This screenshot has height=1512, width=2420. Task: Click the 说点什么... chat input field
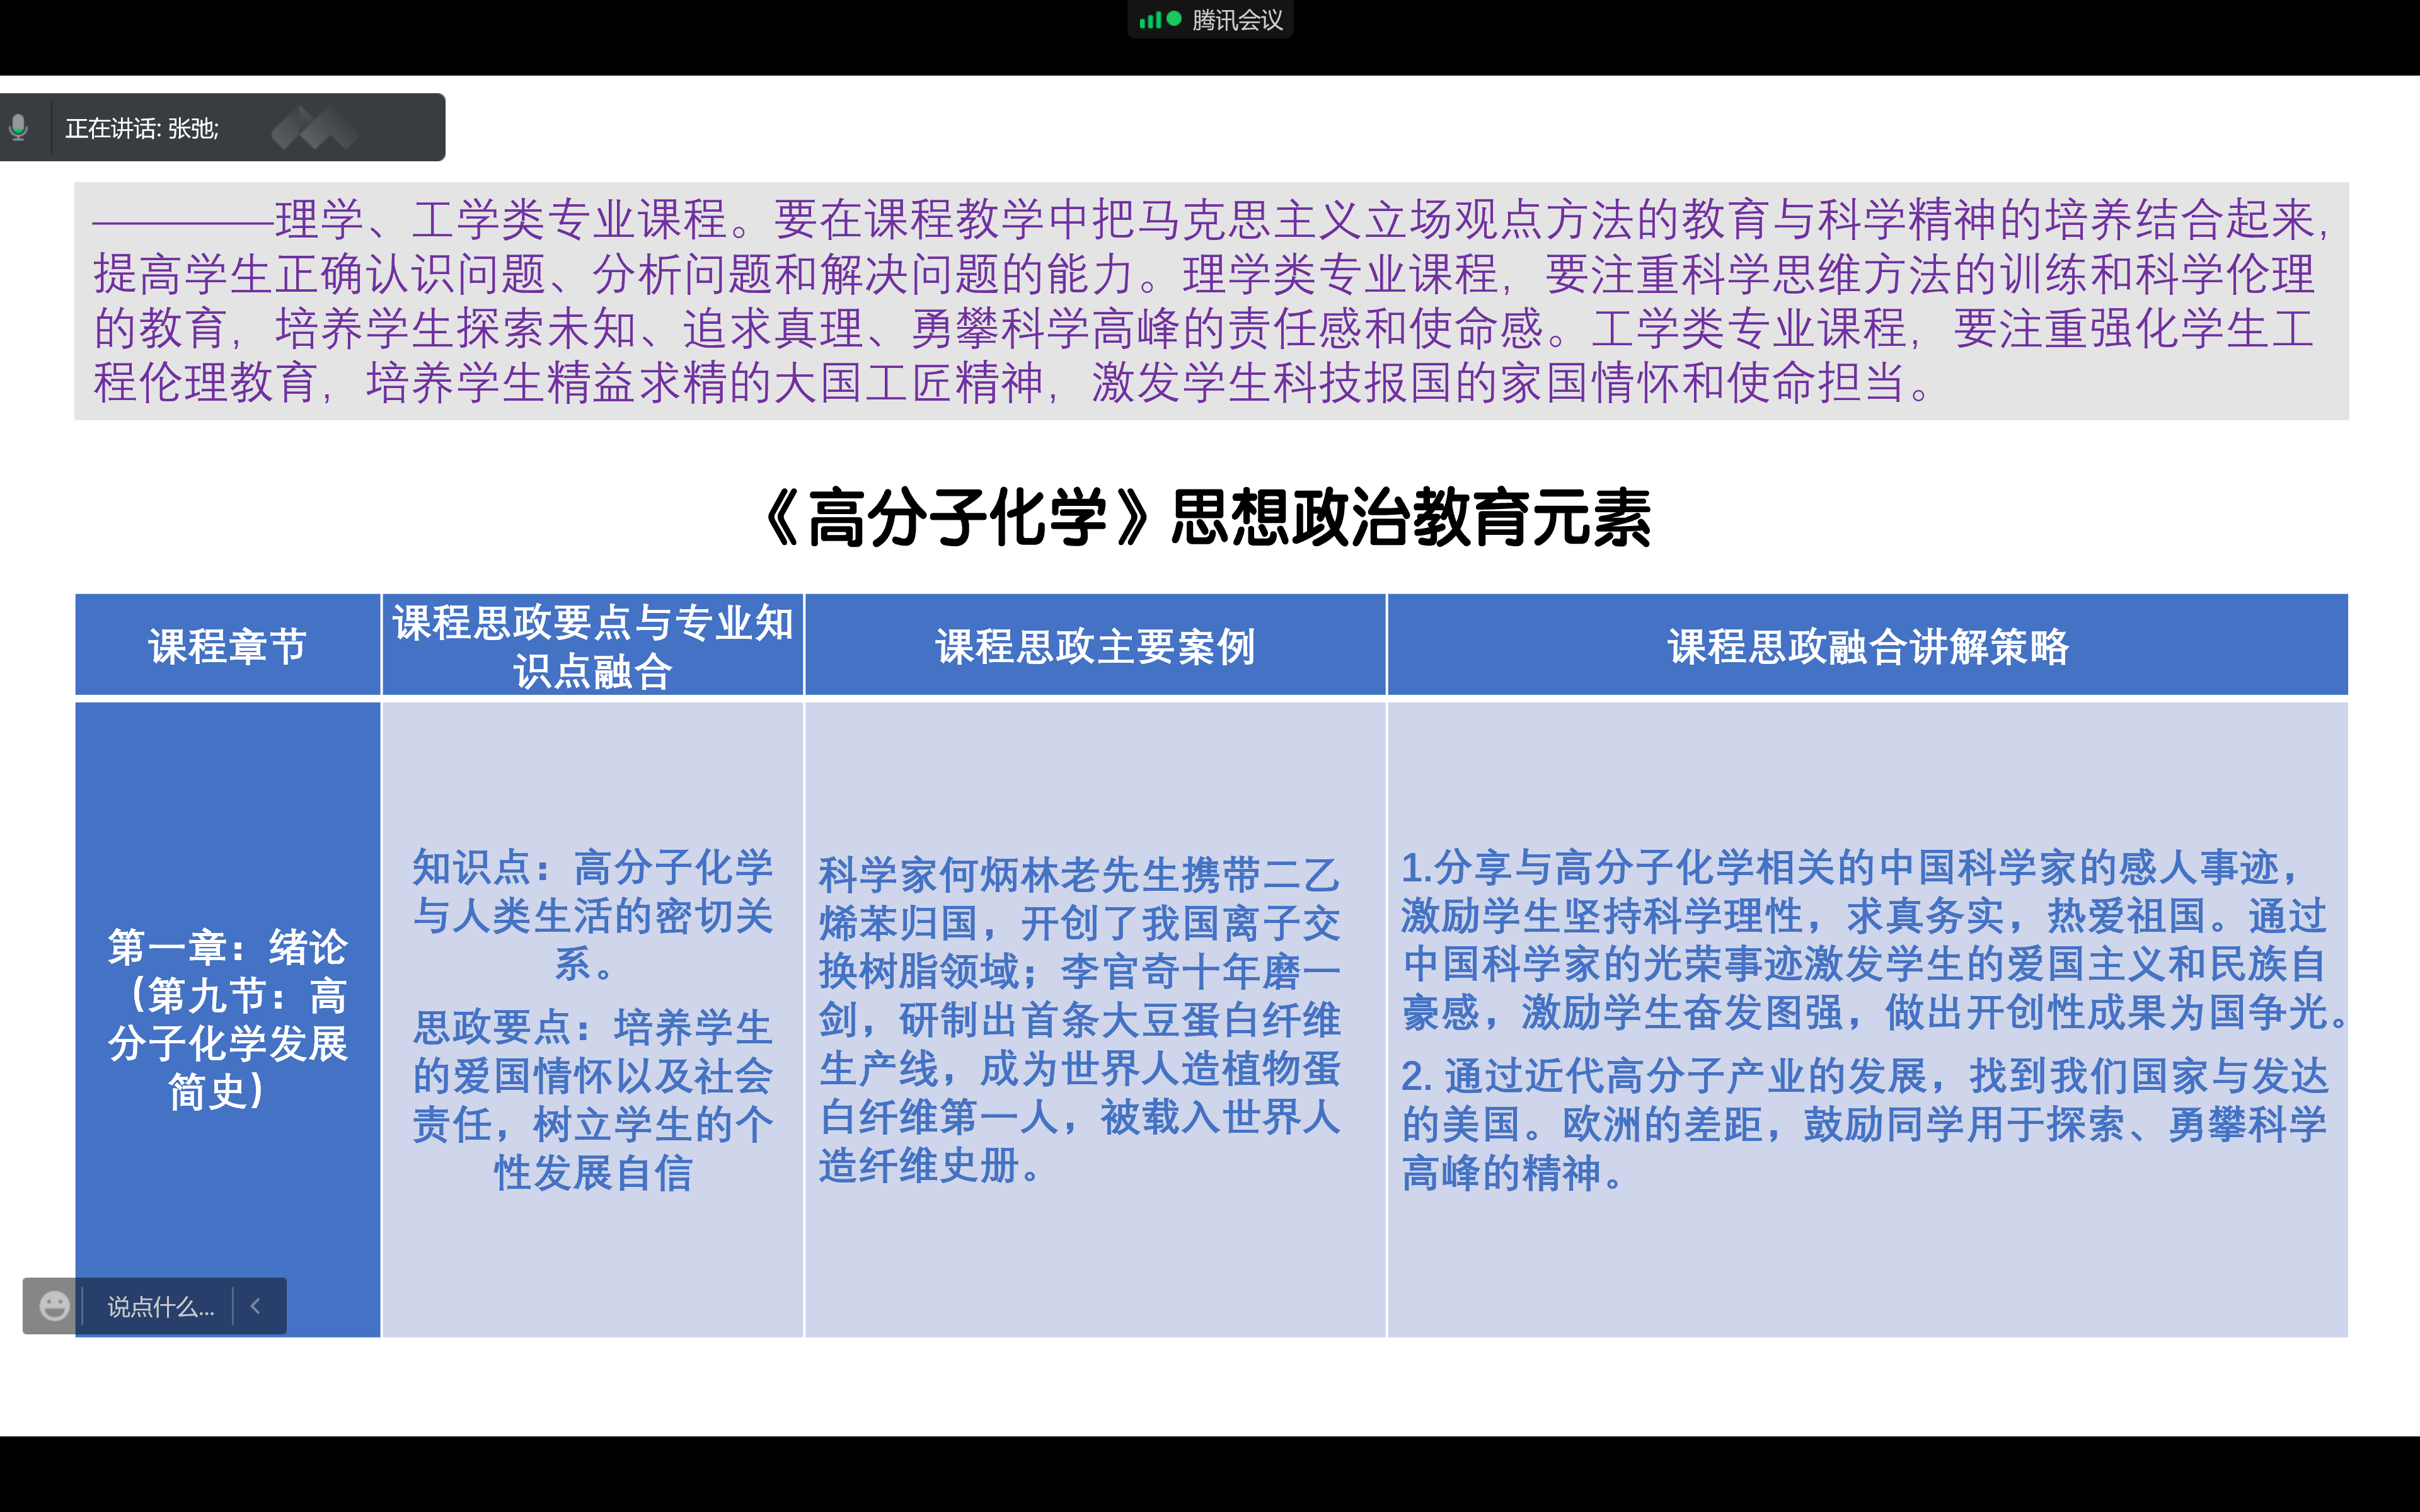click(160, 1306)
